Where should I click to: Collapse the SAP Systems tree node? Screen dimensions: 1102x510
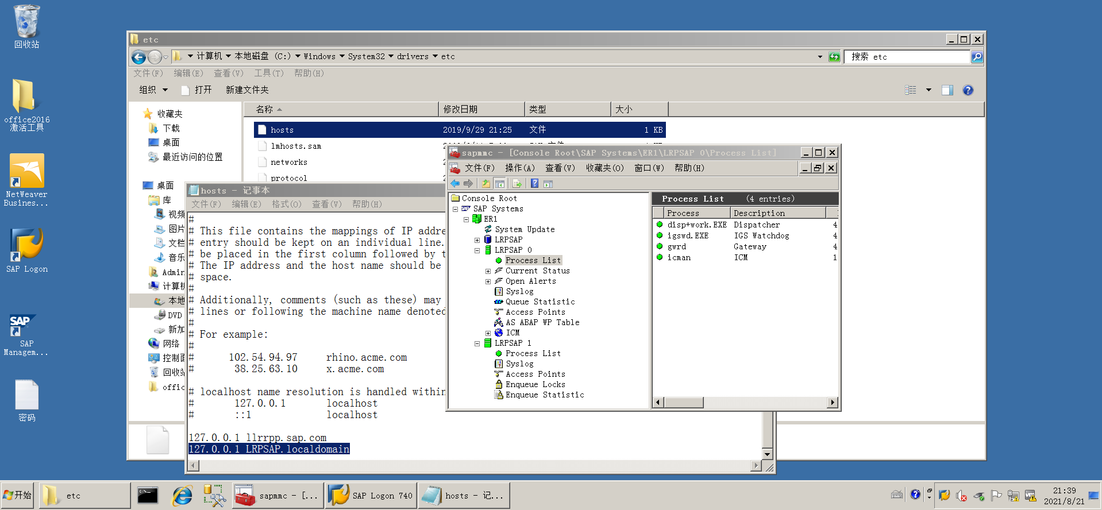coord(455,209)
